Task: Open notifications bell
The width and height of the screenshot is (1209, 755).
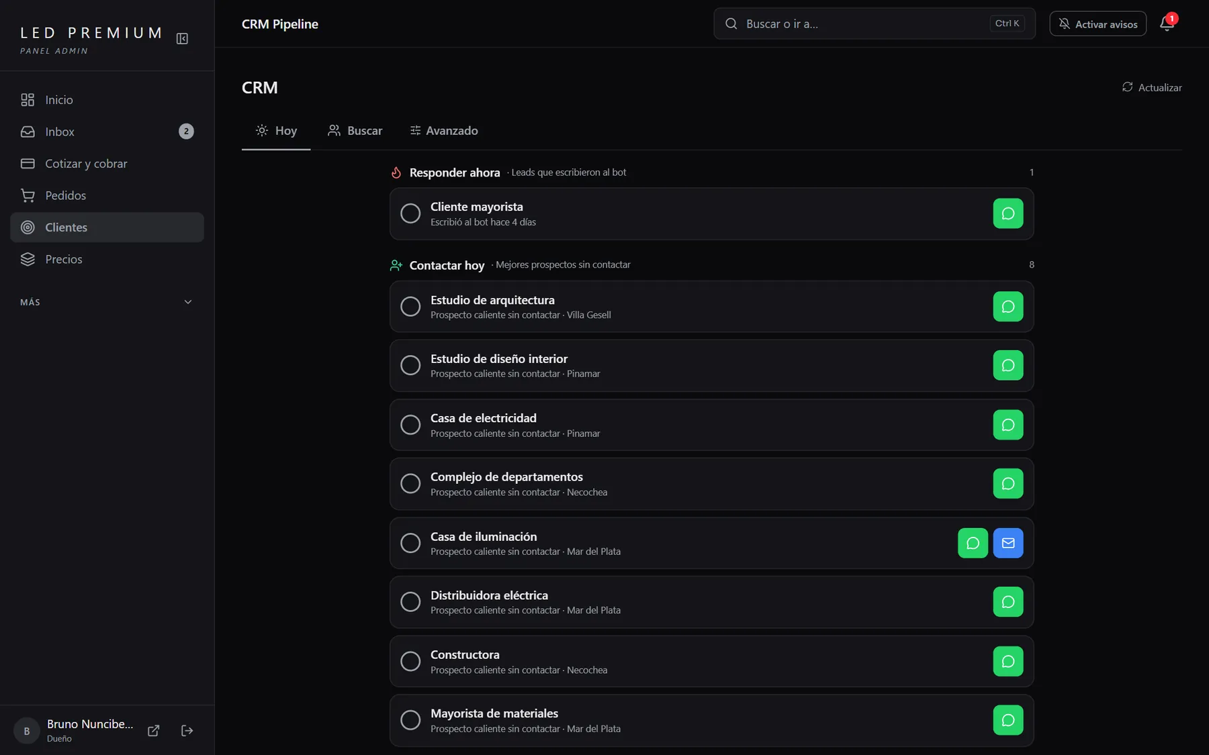Action: [1167, 23]
